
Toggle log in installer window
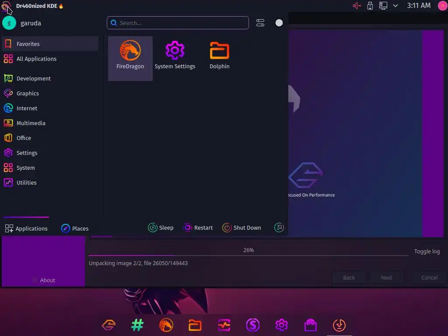[x=427, y=251]
